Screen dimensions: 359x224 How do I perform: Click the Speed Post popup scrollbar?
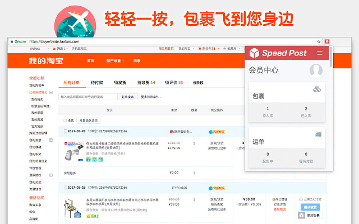tap(331, 57)
